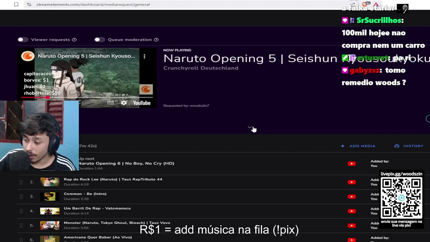Click 'Duration 4:14' under Um Barril De Rap
The height and width of the screenshot is (242, 430).
[x=76, y=213]
